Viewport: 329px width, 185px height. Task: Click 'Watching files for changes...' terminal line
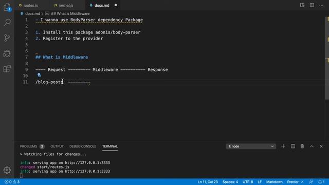click(x=55, y=154)
